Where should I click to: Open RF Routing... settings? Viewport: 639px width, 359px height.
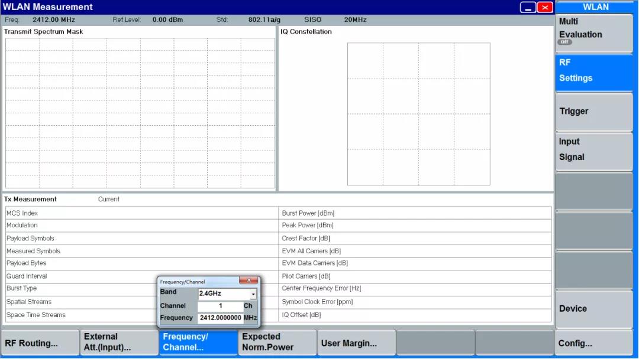40,343
